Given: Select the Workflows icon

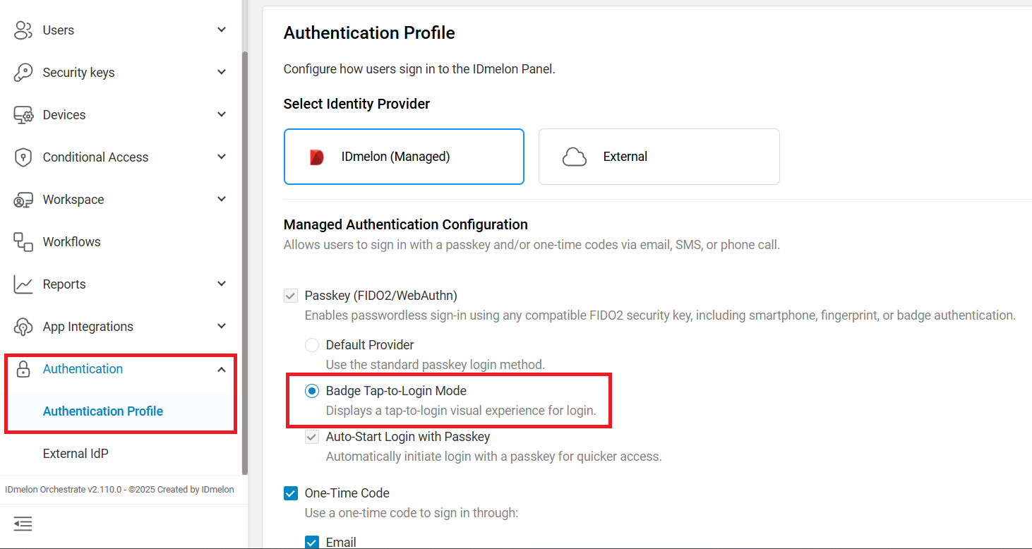Looking at the screenshot, I should [x=21, y=241].
